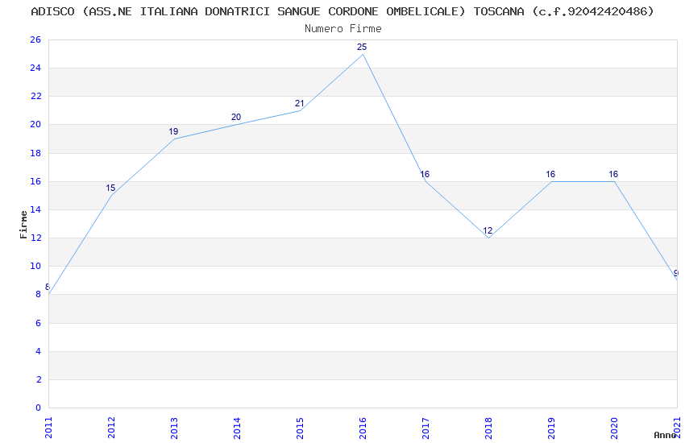
Task: Click the 'Anno' x-axis label
Action: [665, 435]
